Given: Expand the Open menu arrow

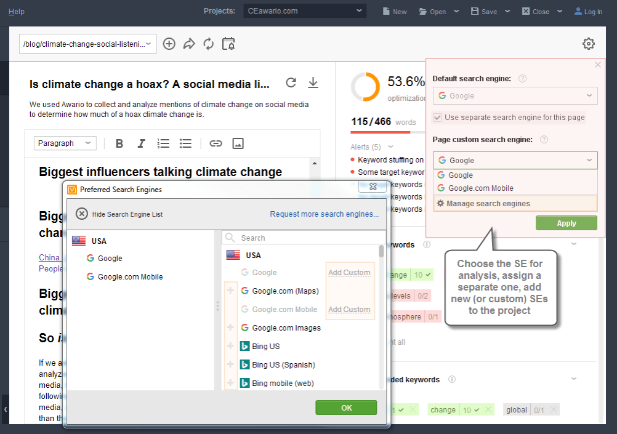Looking at the screenshot, I should click(x=456, y=11).
